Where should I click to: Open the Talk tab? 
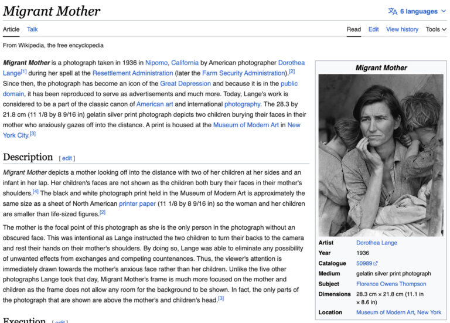(x=32, y=29)
